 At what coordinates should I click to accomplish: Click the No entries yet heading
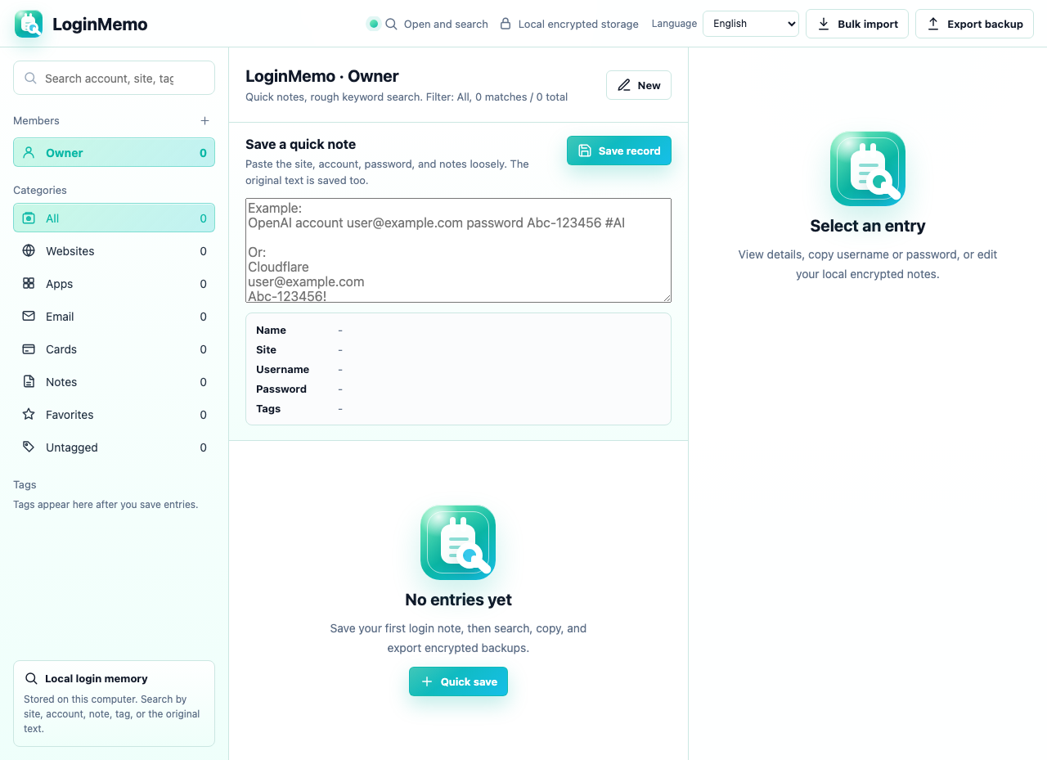(458, 600)
